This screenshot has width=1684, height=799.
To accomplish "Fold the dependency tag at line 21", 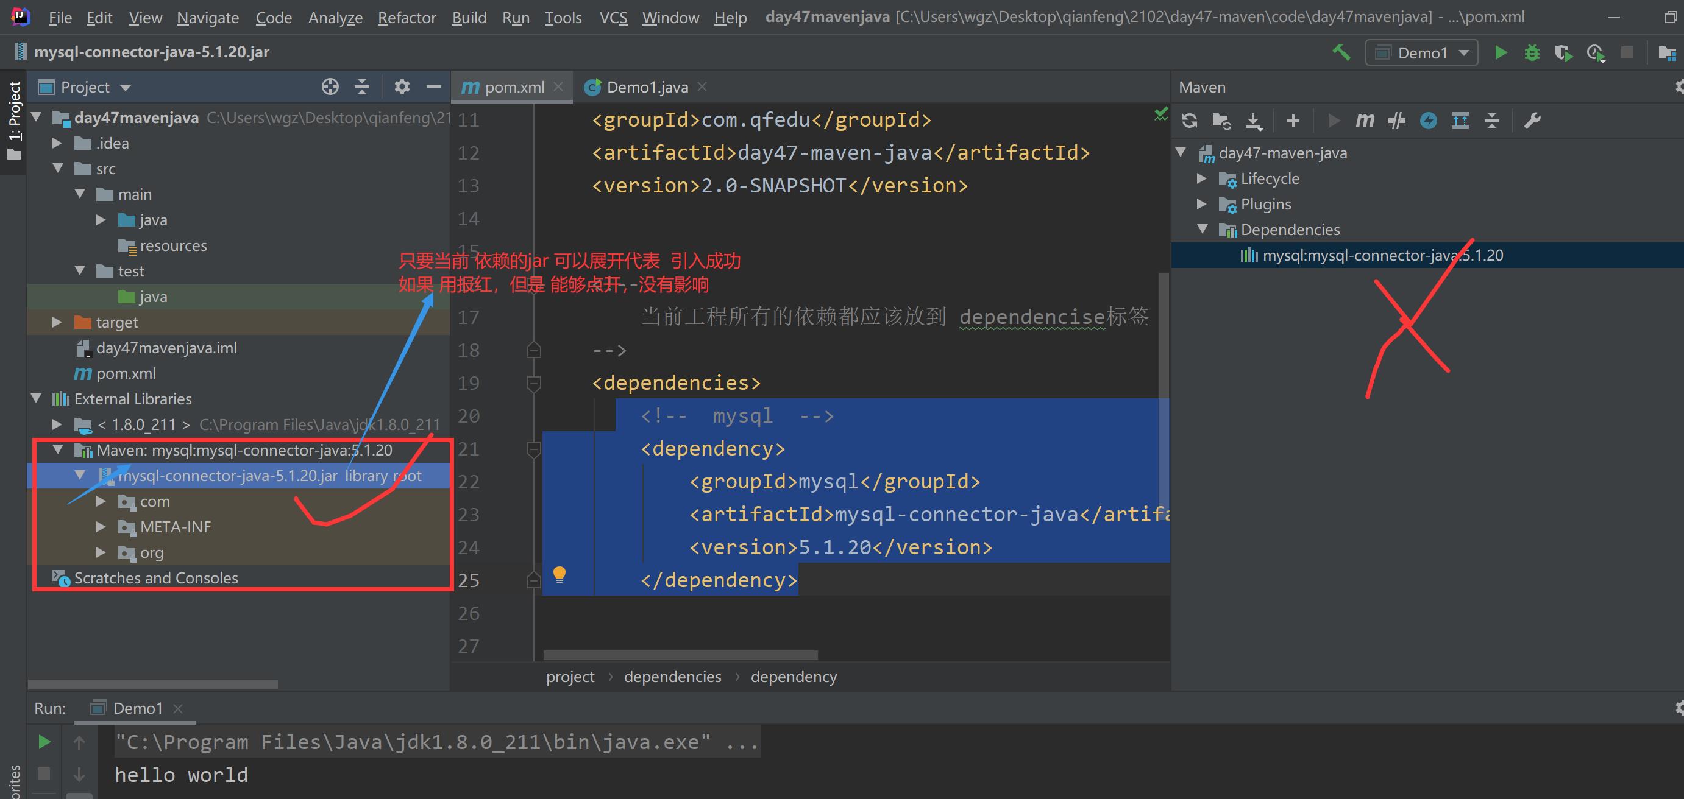I will (x=533, y=449).
